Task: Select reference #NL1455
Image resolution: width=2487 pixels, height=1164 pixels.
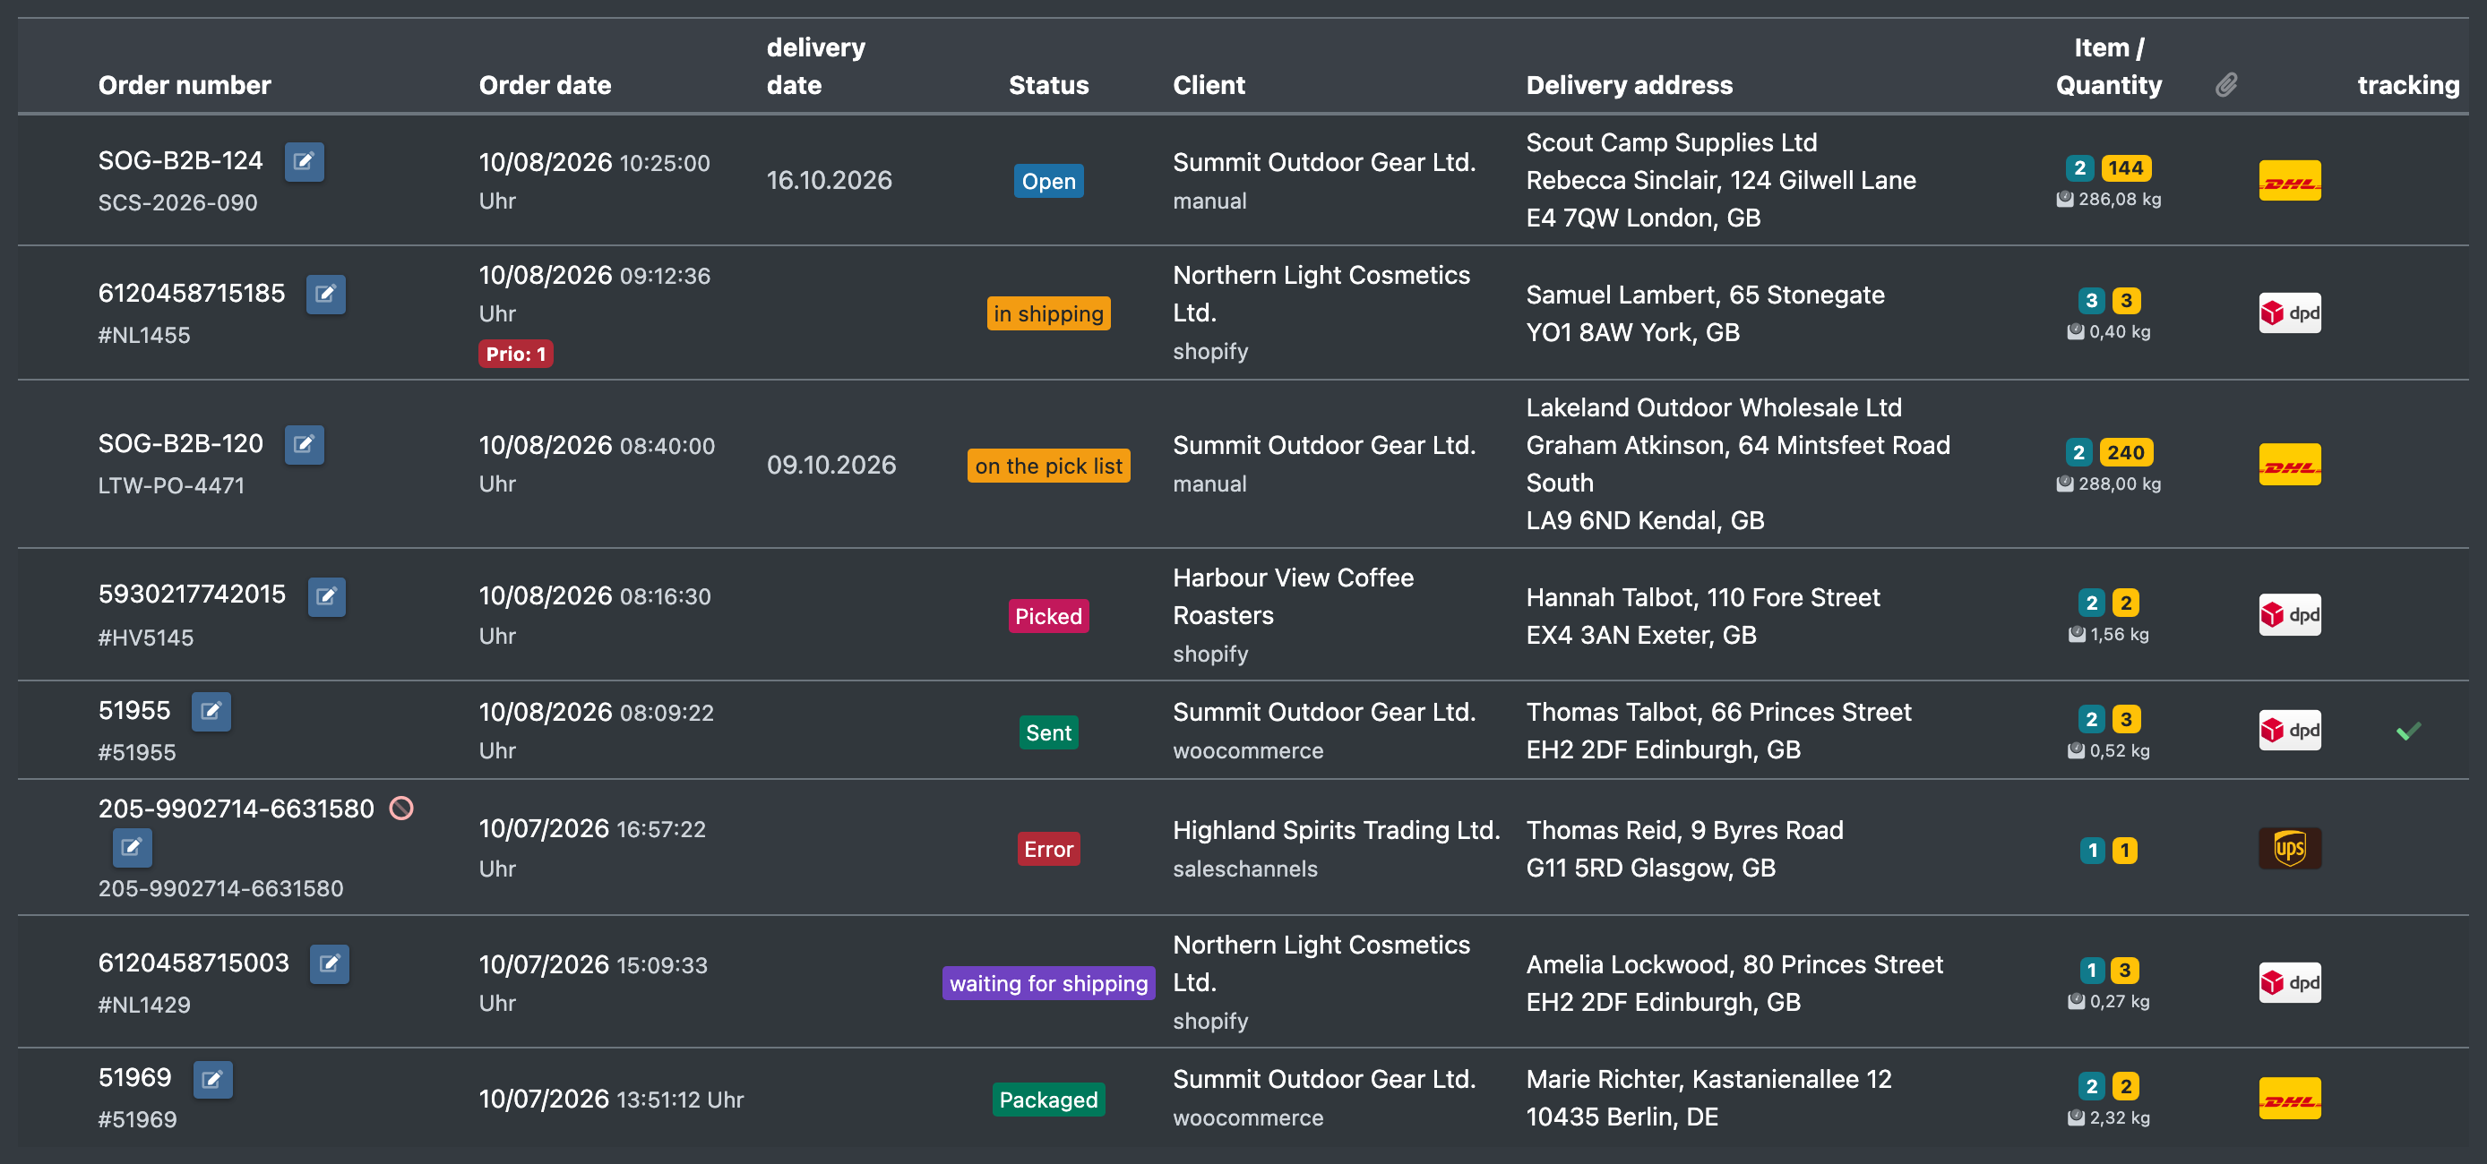Action: click(144, 335)
